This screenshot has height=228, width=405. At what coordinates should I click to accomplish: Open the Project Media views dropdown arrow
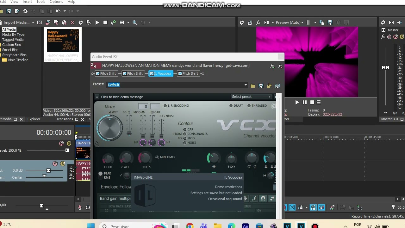(128, 22)
